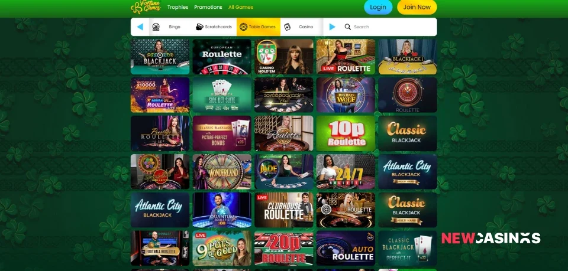Click the Fortune Games clover logo

tap(146, 7)
